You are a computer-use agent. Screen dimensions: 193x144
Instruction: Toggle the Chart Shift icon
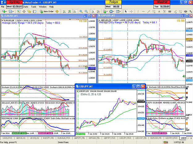98,11
